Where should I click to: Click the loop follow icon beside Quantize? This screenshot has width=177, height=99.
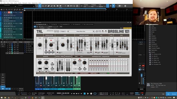coord(82,6)
